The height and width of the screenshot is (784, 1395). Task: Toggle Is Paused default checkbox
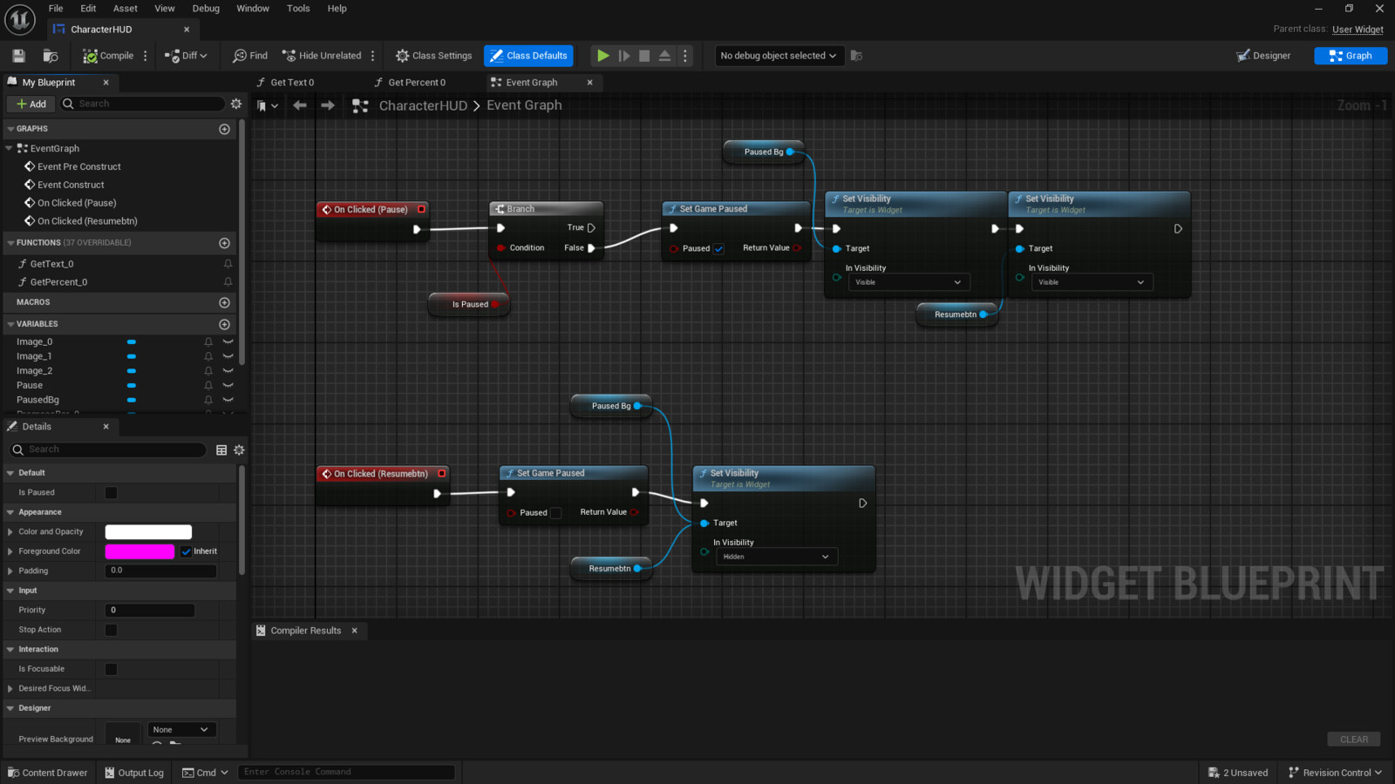(x=112, y=493)
